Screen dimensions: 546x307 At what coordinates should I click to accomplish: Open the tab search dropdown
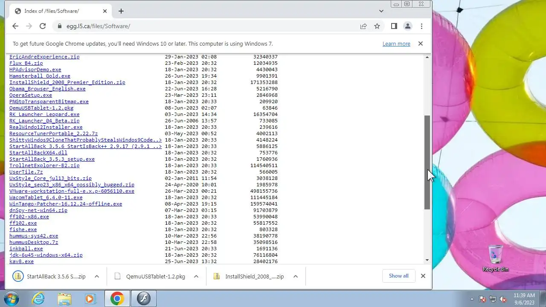(381, 11)
